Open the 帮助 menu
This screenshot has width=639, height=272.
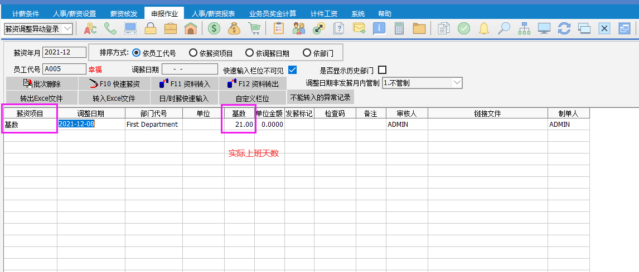pos(385,13)
